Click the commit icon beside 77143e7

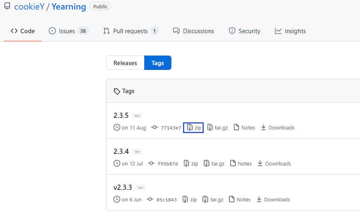pyautogui.click(x=155, y=127)
